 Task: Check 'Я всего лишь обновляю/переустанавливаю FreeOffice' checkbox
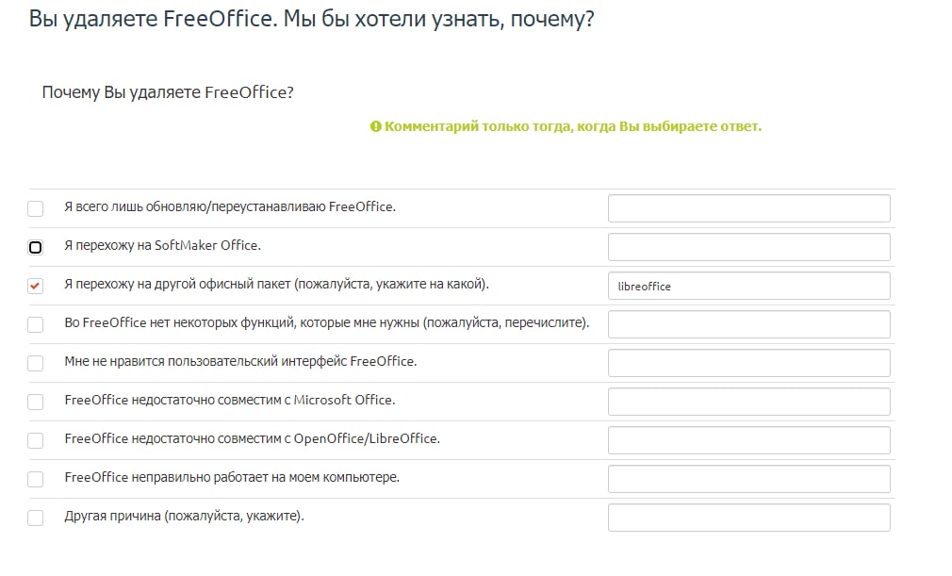pyautogui.click(x=35, y=208)
